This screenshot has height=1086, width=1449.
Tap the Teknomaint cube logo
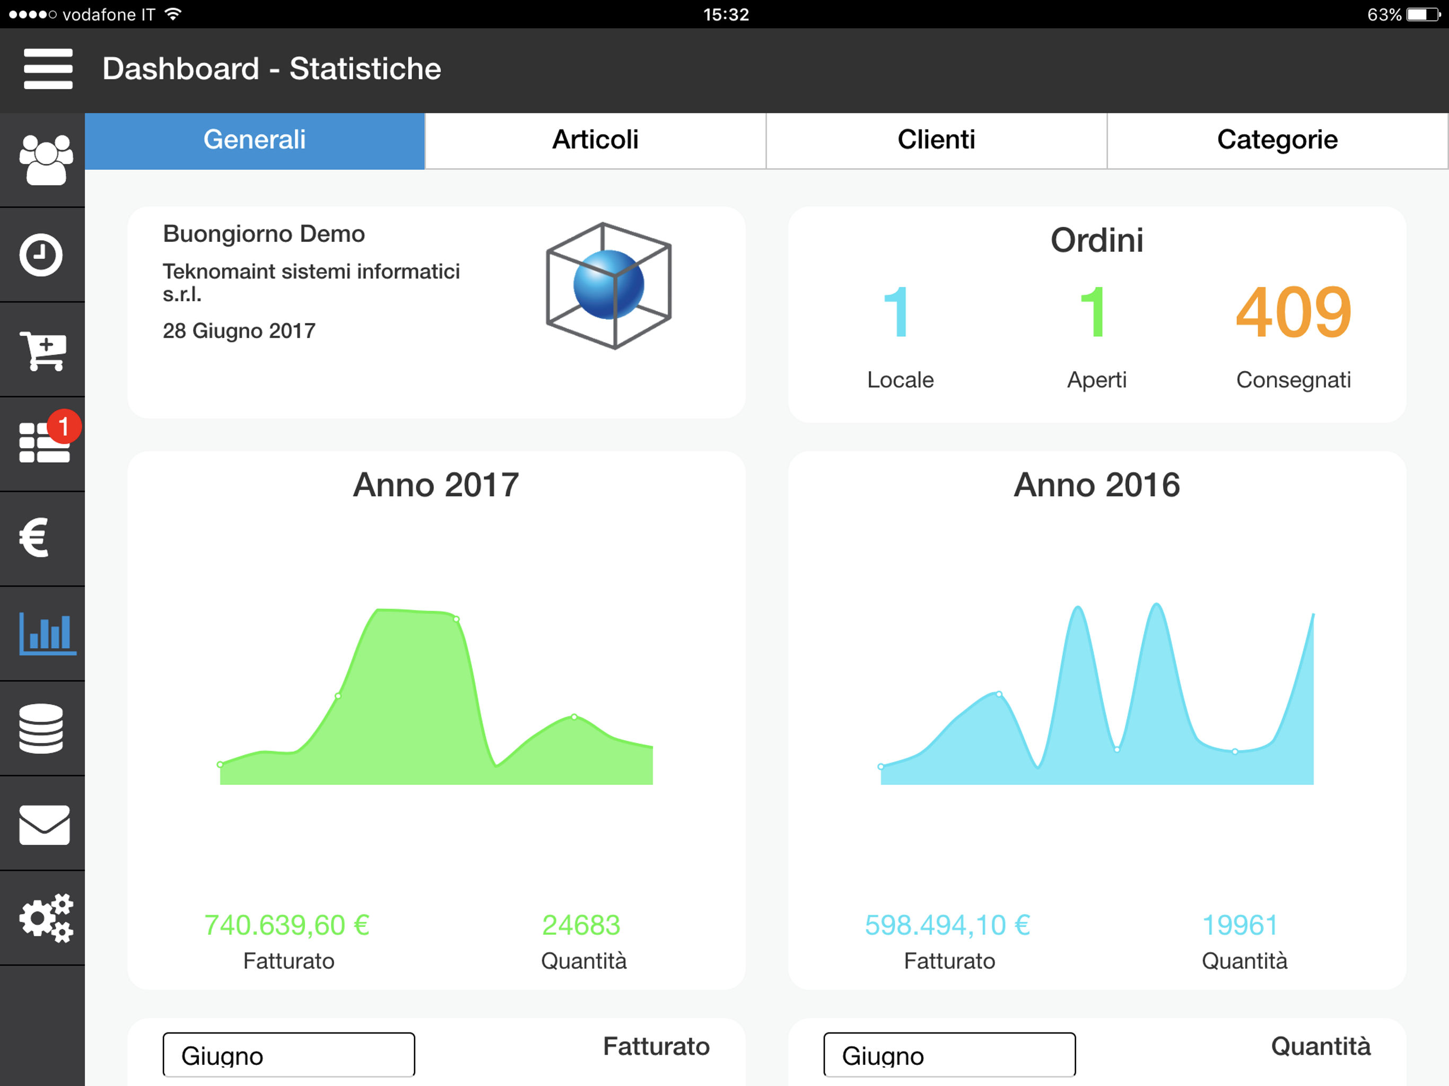pyautogui.click(x=608, y=286)
